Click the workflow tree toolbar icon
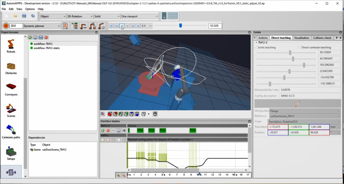Image resolution: width=344 pixels, height=184 pixels. point(74,26)
